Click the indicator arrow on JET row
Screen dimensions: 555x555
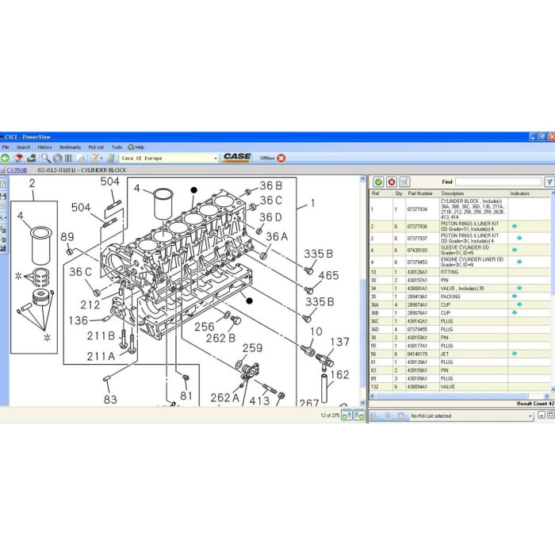pyautogui.click(x=515, y=354)
